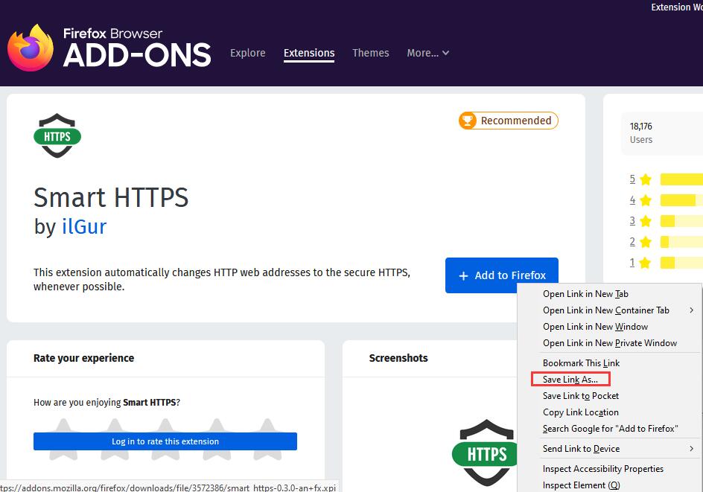Click the Add to Firefox button

point(502,275)
